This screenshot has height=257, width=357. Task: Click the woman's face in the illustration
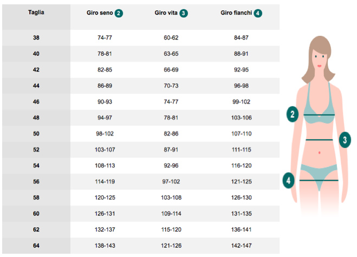pyautogui.click(x=320, y=58)
